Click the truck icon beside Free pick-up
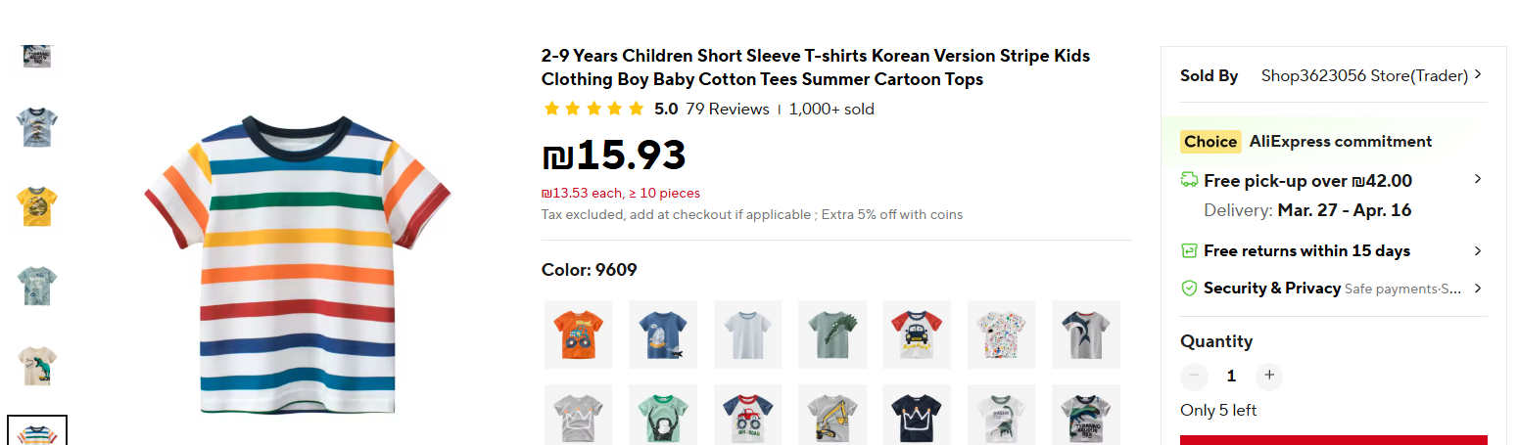This screenshot has width=1518, height=445. click(1189, 180)
